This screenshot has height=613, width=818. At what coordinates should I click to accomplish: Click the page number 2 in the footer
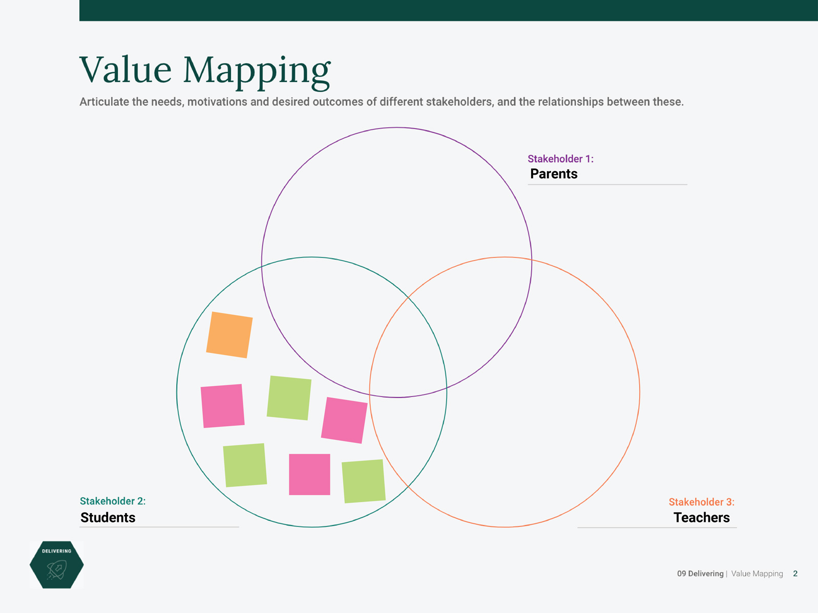[x=795, y=574]
